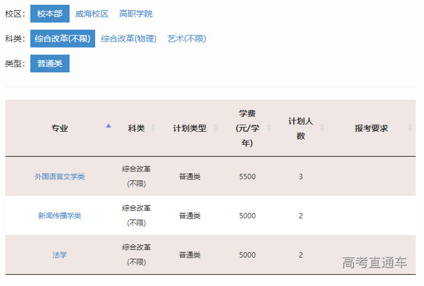The height and width of the screenshot is (286, 424).
Task: Sort by 学费 using its arrow icon
Action: [268, 128]
